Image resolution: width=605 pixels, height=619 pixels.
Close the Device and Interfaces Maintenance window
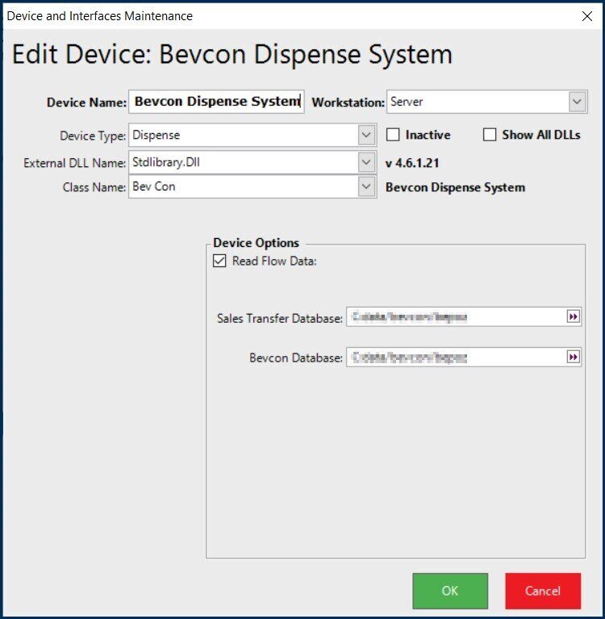pos(587,16)
